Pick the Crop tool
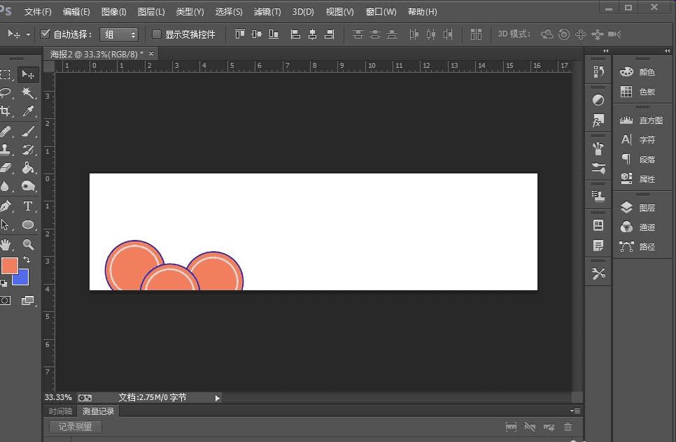 (x=6, y=111)
